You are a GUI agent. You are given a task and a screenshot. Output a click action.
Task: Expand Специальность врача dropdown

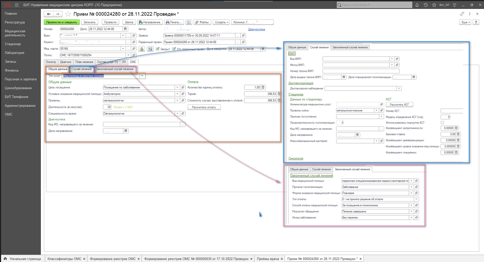(177, 114)
